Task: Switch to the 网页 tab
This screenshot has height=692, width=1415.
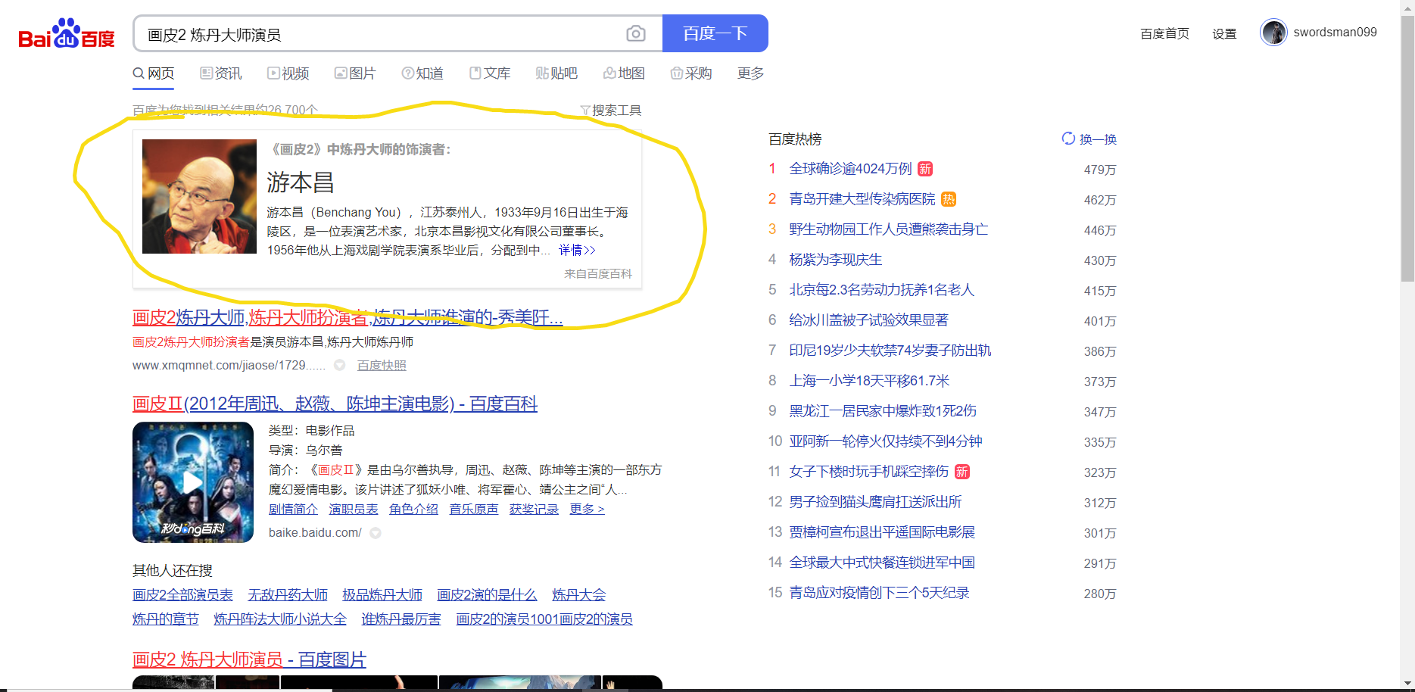Action: click(154, 73)
